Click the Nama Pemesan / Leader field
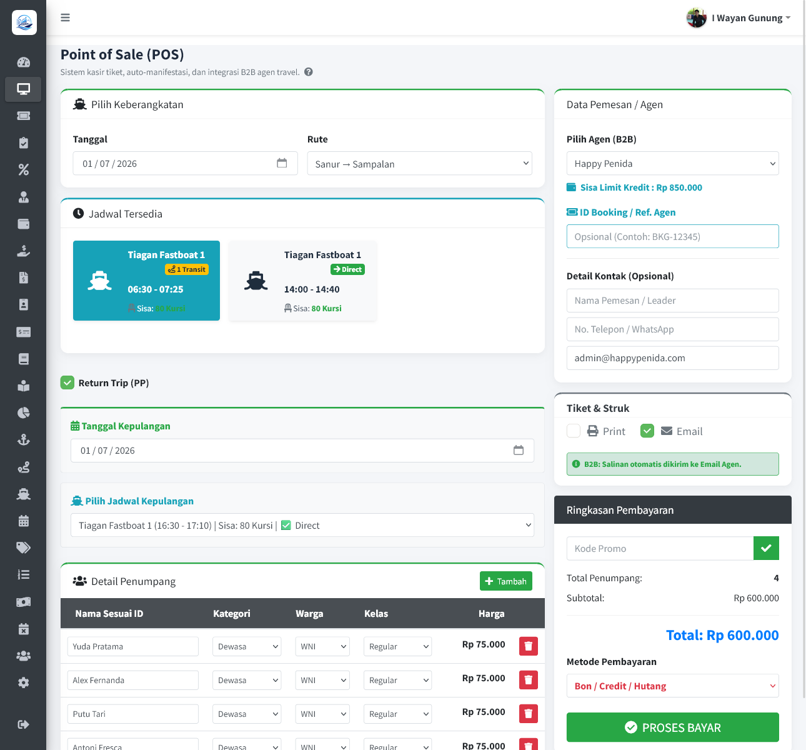This screenshot has width=806, height=750. pyautogui.click(x=673, y=301)
